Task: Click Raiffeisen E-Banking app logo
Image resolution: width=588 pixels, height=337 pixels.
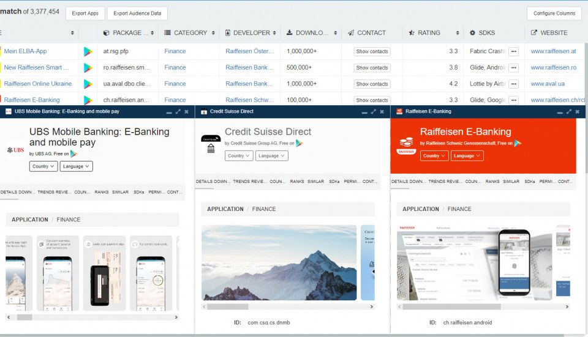Action: (x=406, y=146)
